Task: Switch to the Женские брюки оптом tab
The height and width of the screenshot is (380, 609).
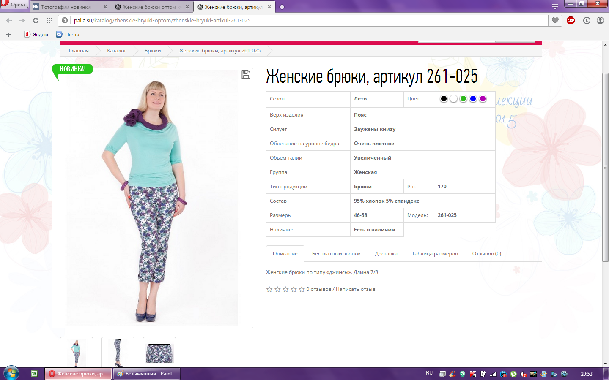Action: pos(153,7)
